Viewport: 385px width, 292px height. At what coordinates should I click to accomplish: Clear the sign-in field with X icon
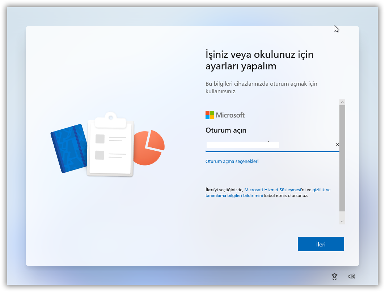[337, 145]
